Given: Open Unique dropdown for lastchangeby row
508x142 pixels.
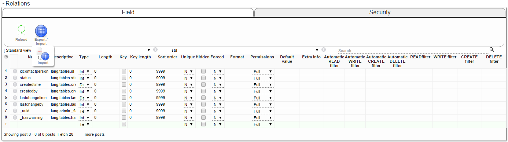Looking at the screenshot, I should pos(188,105).
